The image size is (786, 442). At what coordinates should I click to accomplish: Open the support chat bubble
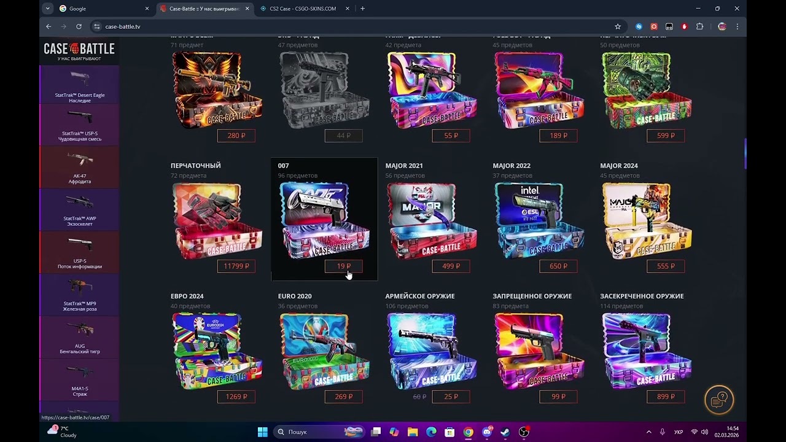coord(719,400)
